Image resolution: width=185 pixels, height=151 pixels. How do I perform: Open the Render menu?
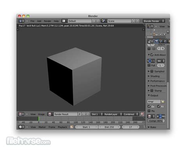click(x=48, y=21)
